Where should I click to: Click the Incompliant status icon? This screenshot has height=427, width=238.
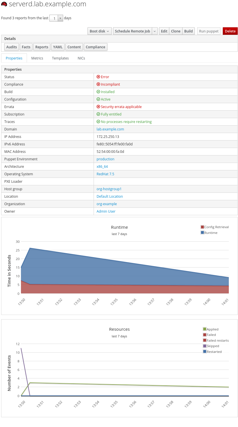(x=98, y=84)
